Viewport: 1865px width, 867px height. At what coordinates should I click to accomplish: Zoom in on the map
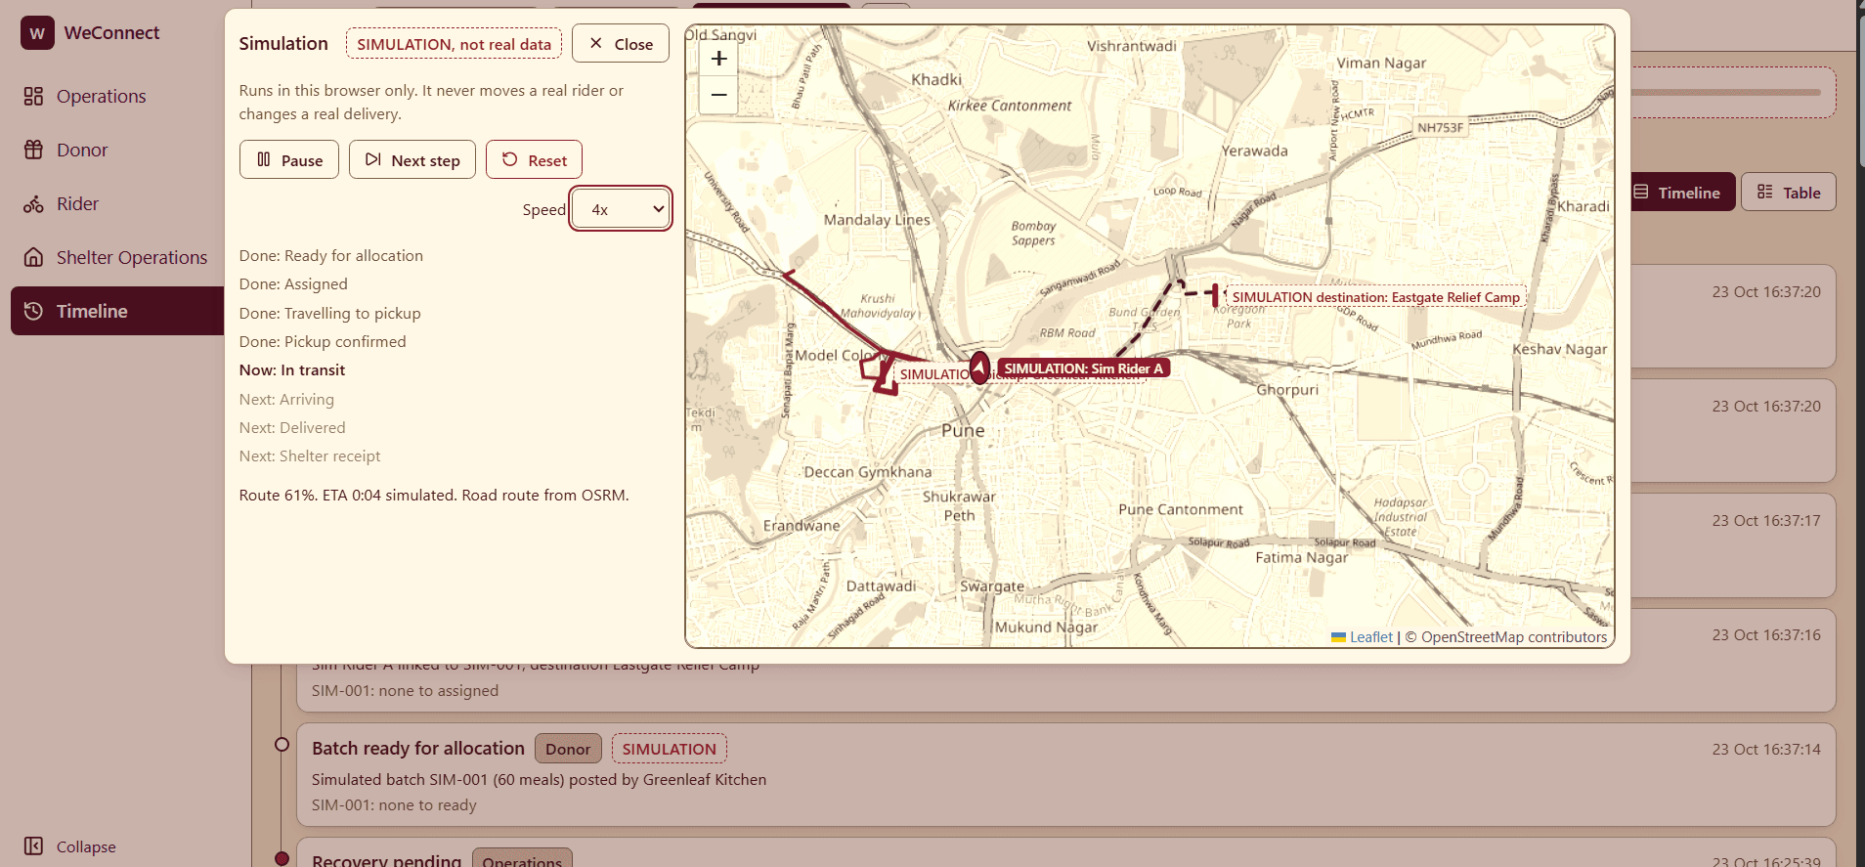(x=718, y=59)
